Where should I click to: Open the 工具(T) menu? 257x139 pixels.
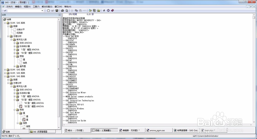(x=36, y=7)
